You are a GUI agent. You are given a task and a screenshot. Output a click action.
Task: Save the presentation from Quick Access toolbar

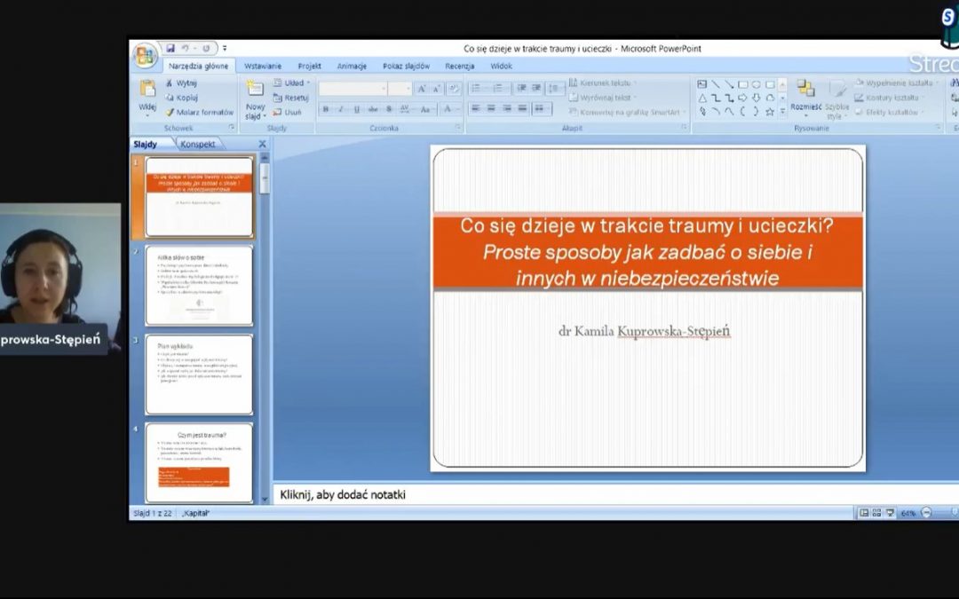pyautogui.click(x=170, y=49)
